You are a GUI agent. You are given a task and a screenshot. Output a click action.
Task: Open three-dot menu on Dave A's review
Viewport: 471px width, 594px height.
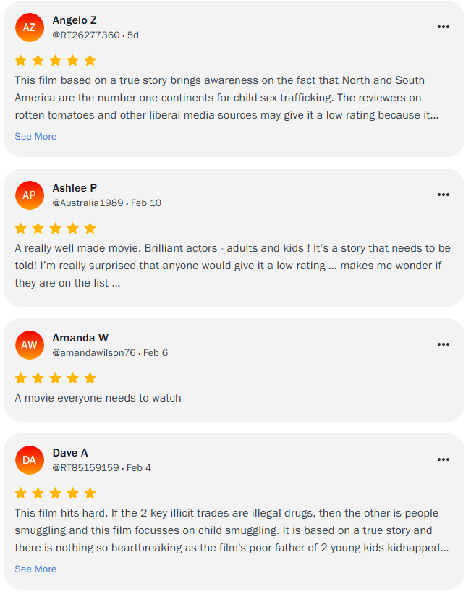pyautogui.click(x=444, y=460)
